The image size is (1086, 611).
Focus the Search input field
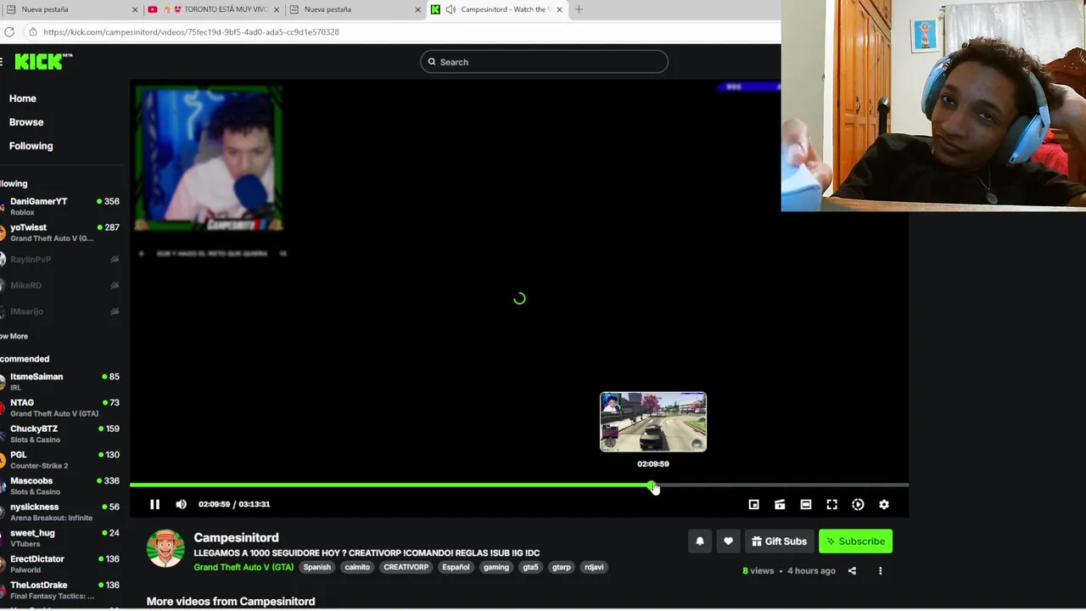tap(544, 62)
